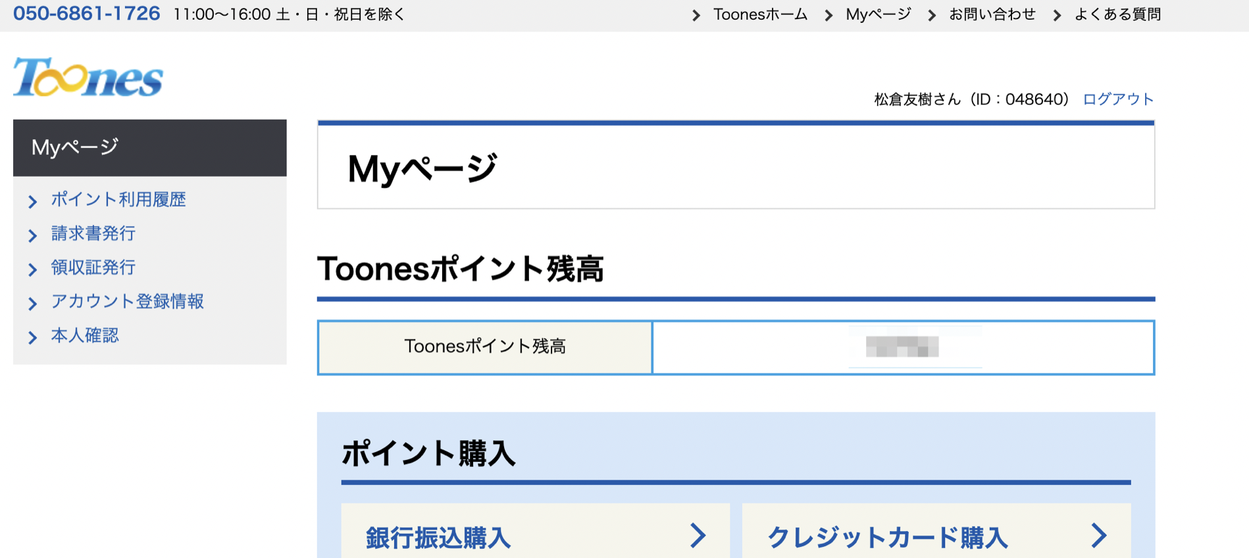Select 請求書発行 in the sidebar
Screen dimensions: 1249x558
(93, 234)
